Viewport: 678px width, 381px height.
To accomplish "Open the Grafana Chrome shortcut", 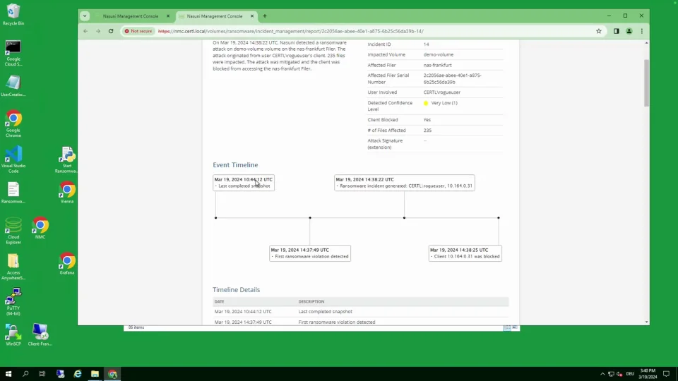I will (66, 264).
